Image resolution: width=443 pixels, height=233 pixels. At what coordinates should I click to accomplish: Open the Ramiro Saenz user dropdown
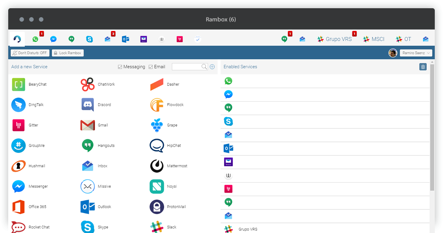tap(416, 53)
